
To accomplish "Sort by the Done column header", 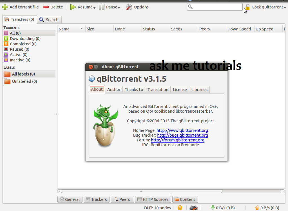I will 128,29.
